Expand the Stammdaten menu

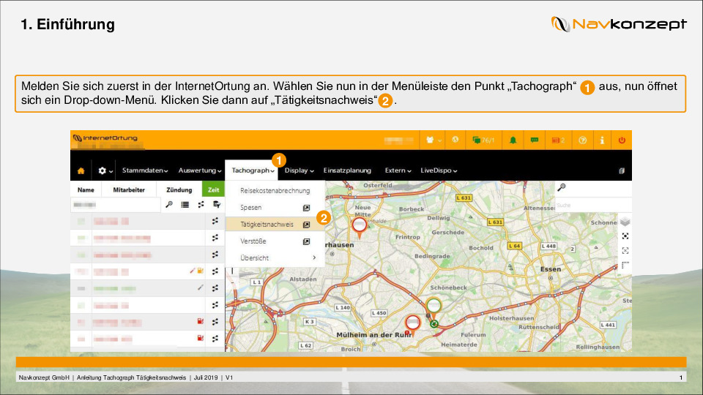145,170
